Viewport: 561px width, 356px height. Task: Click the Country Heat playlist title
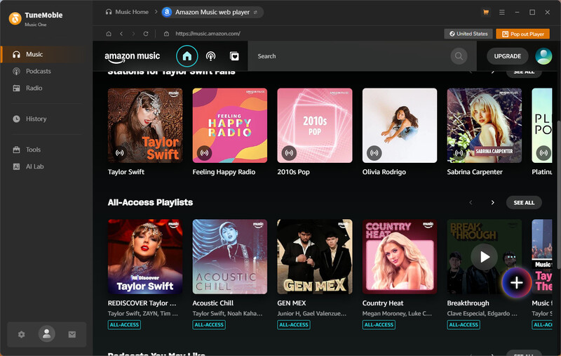coord(383,303)
